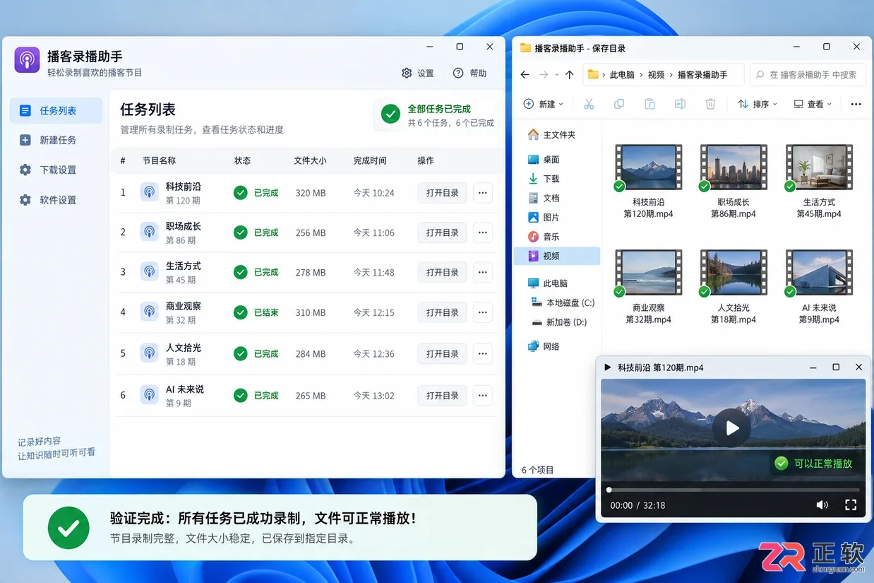Image resolution: width=874 pixels, height=583 pixels.
Task: Select 软件设置 in the sidebar
Action: (x=56, y=200)
